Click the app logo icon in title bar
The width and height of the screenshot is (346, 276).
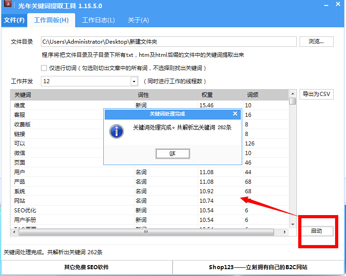8,6
